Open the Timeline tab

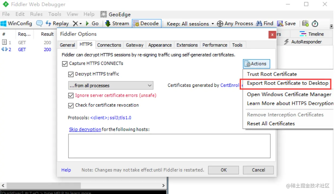coord(311,34)
